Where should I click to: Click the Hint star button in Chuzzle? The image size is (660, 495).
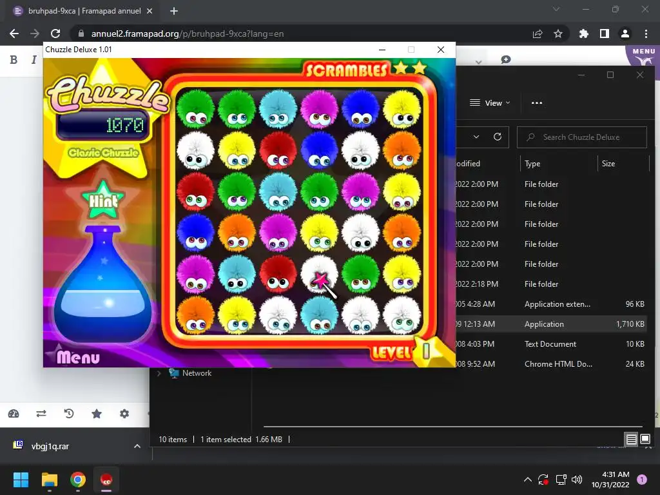[x=103, y=200]
